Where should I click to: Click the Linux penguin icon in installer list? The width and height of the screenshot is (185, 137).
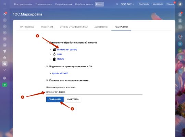tap(54, 54)
